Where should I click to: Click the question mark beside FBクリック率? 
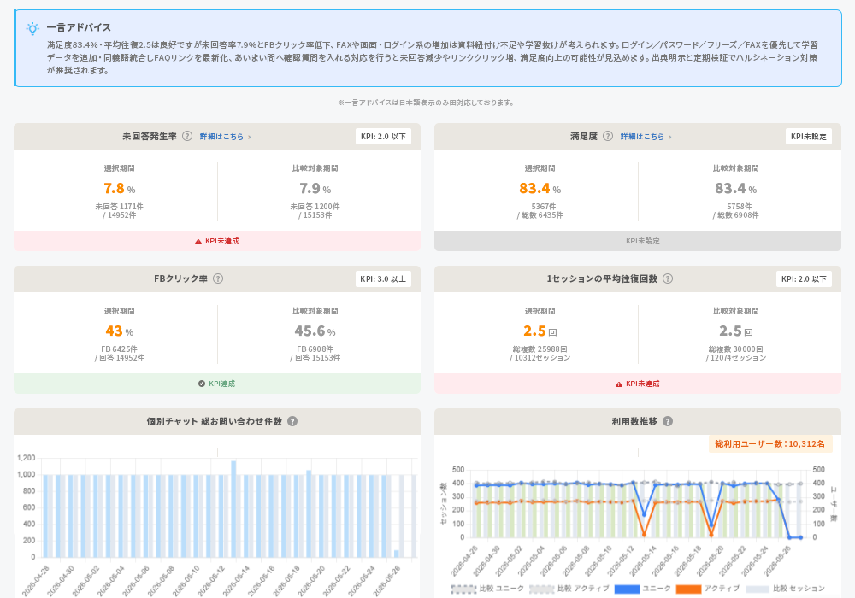(x=217, y=278)
